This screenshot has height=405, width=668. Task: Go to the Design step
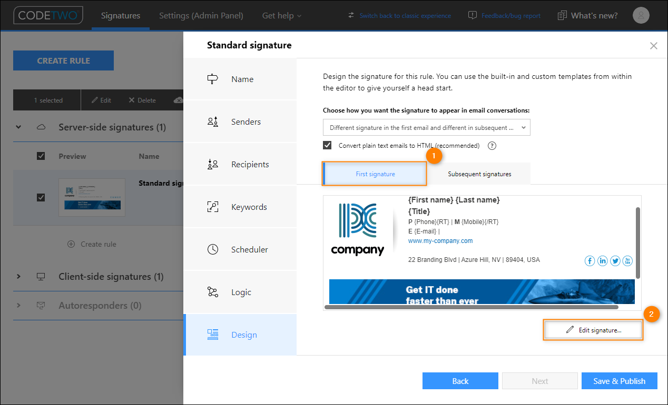point(240,335)
